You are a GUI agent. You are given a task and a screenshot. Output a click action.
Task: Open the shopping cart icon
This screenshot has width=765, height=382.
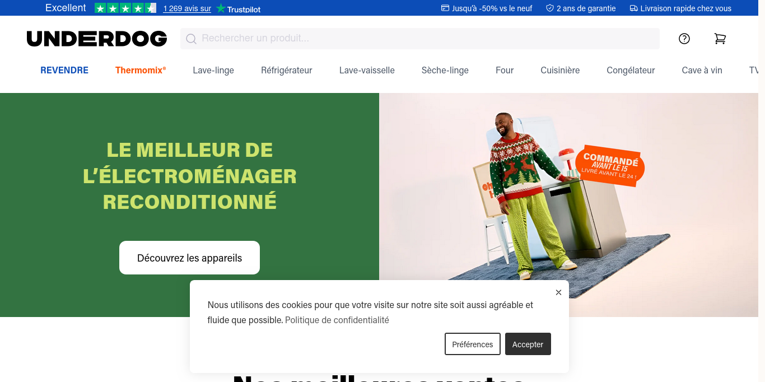720,39
